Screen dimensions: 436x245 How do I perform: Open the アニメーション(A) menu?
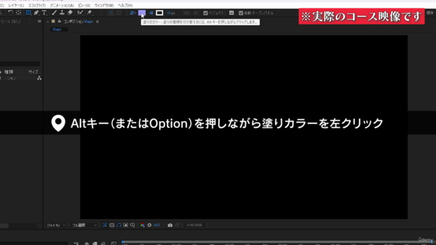(x=62, y=5)
